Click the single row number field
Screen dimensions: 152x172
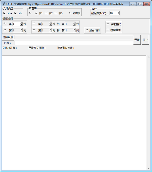click(x=16, y=24)
